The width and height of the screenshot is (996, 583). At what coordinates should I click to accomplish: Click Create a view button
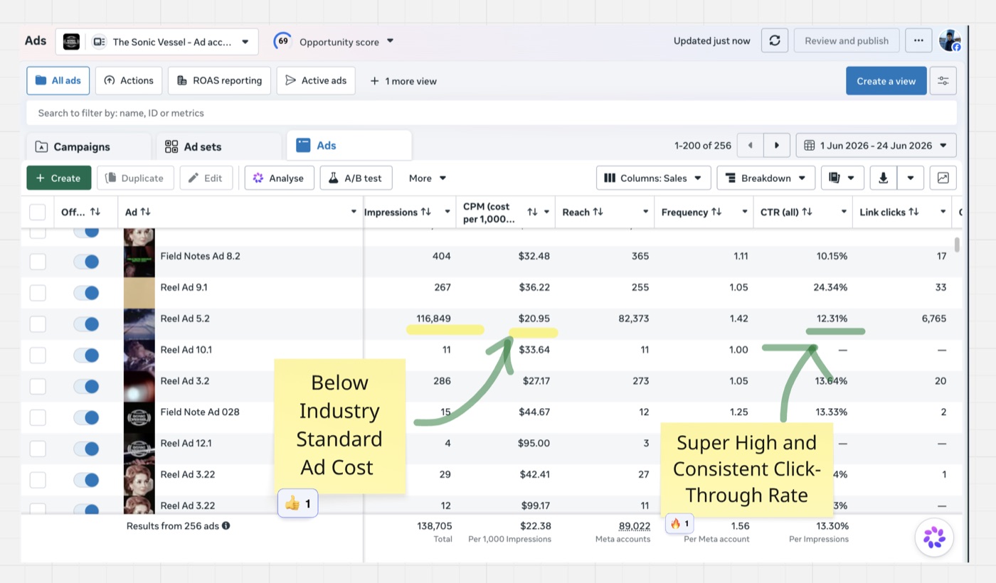pos(886,81)
